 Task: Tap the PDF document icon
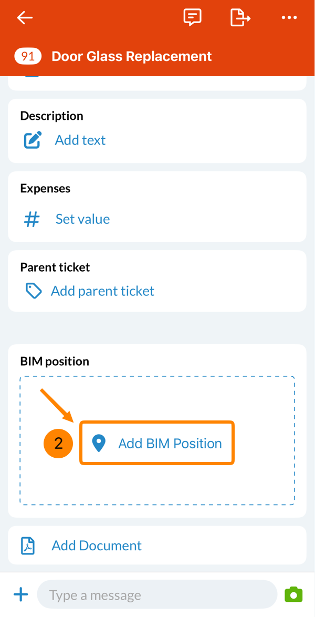pos(28,546)
